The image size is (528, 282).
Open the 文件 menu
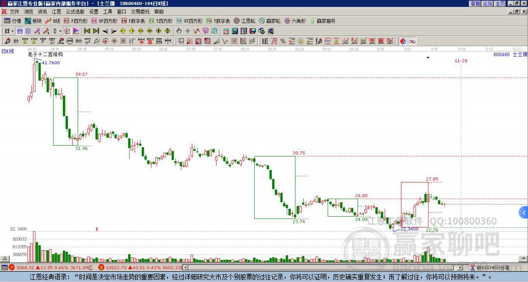(x=14, y=12)
